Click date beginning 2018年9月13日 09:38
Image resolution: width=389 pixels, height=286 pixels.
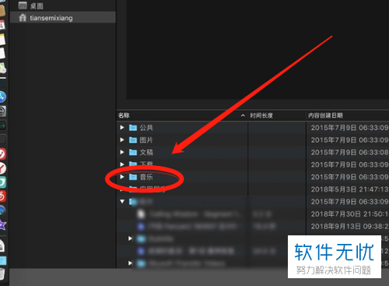click(x=349, y=227)
